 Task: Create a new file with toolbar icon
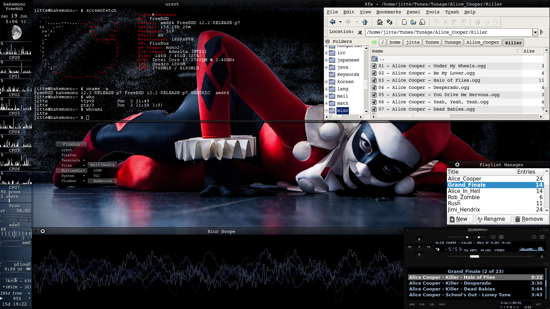point(404,22)
